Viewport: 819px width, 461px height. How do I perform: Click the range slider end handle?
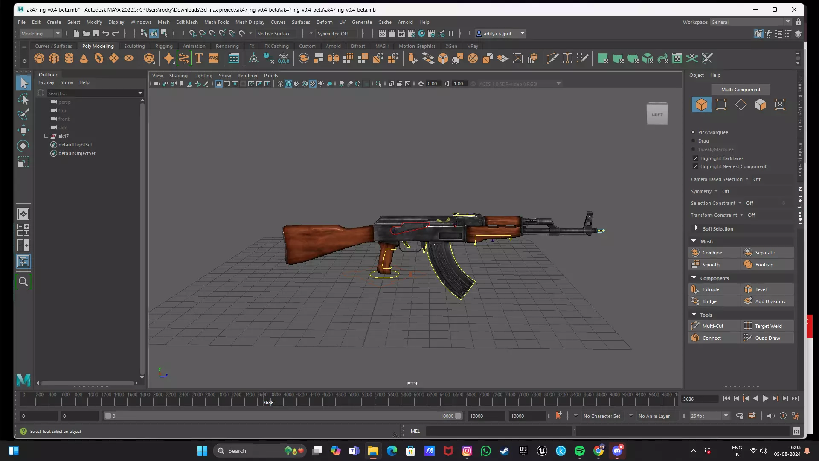[458, 416]
